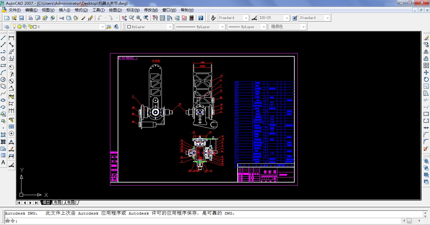Open the 修改(M) menu
The height and width of the screenshot is (225, 430).
pos(151,10)
